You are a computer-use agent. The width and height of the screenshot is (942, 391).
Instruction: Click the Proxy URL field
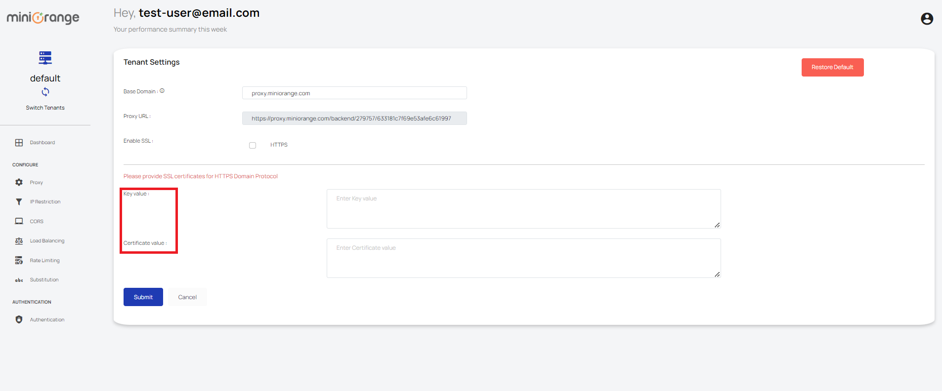[354, 118]
